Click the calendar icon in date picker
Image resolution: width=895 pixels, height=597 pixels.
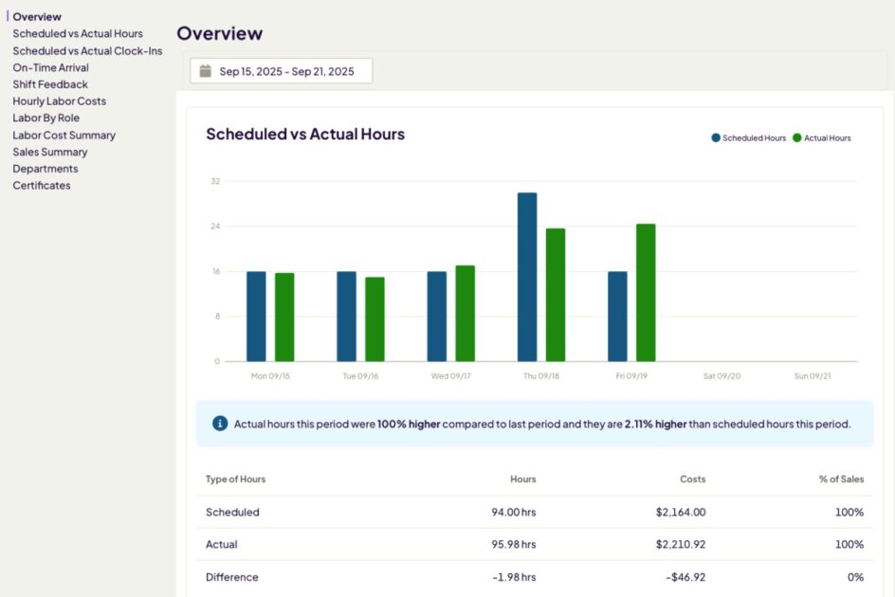tap(206, 71)
